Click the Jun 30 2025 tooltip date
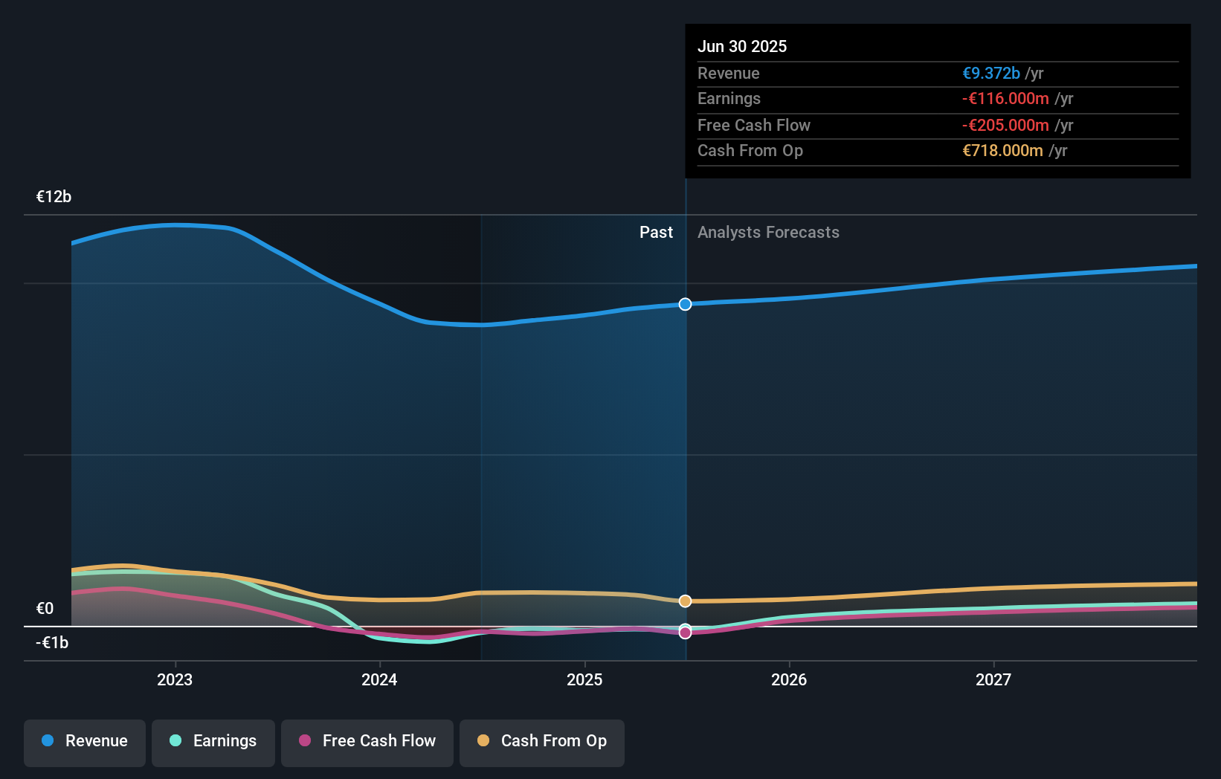This screenshot has width=1221, height=779. click(742, 46)
